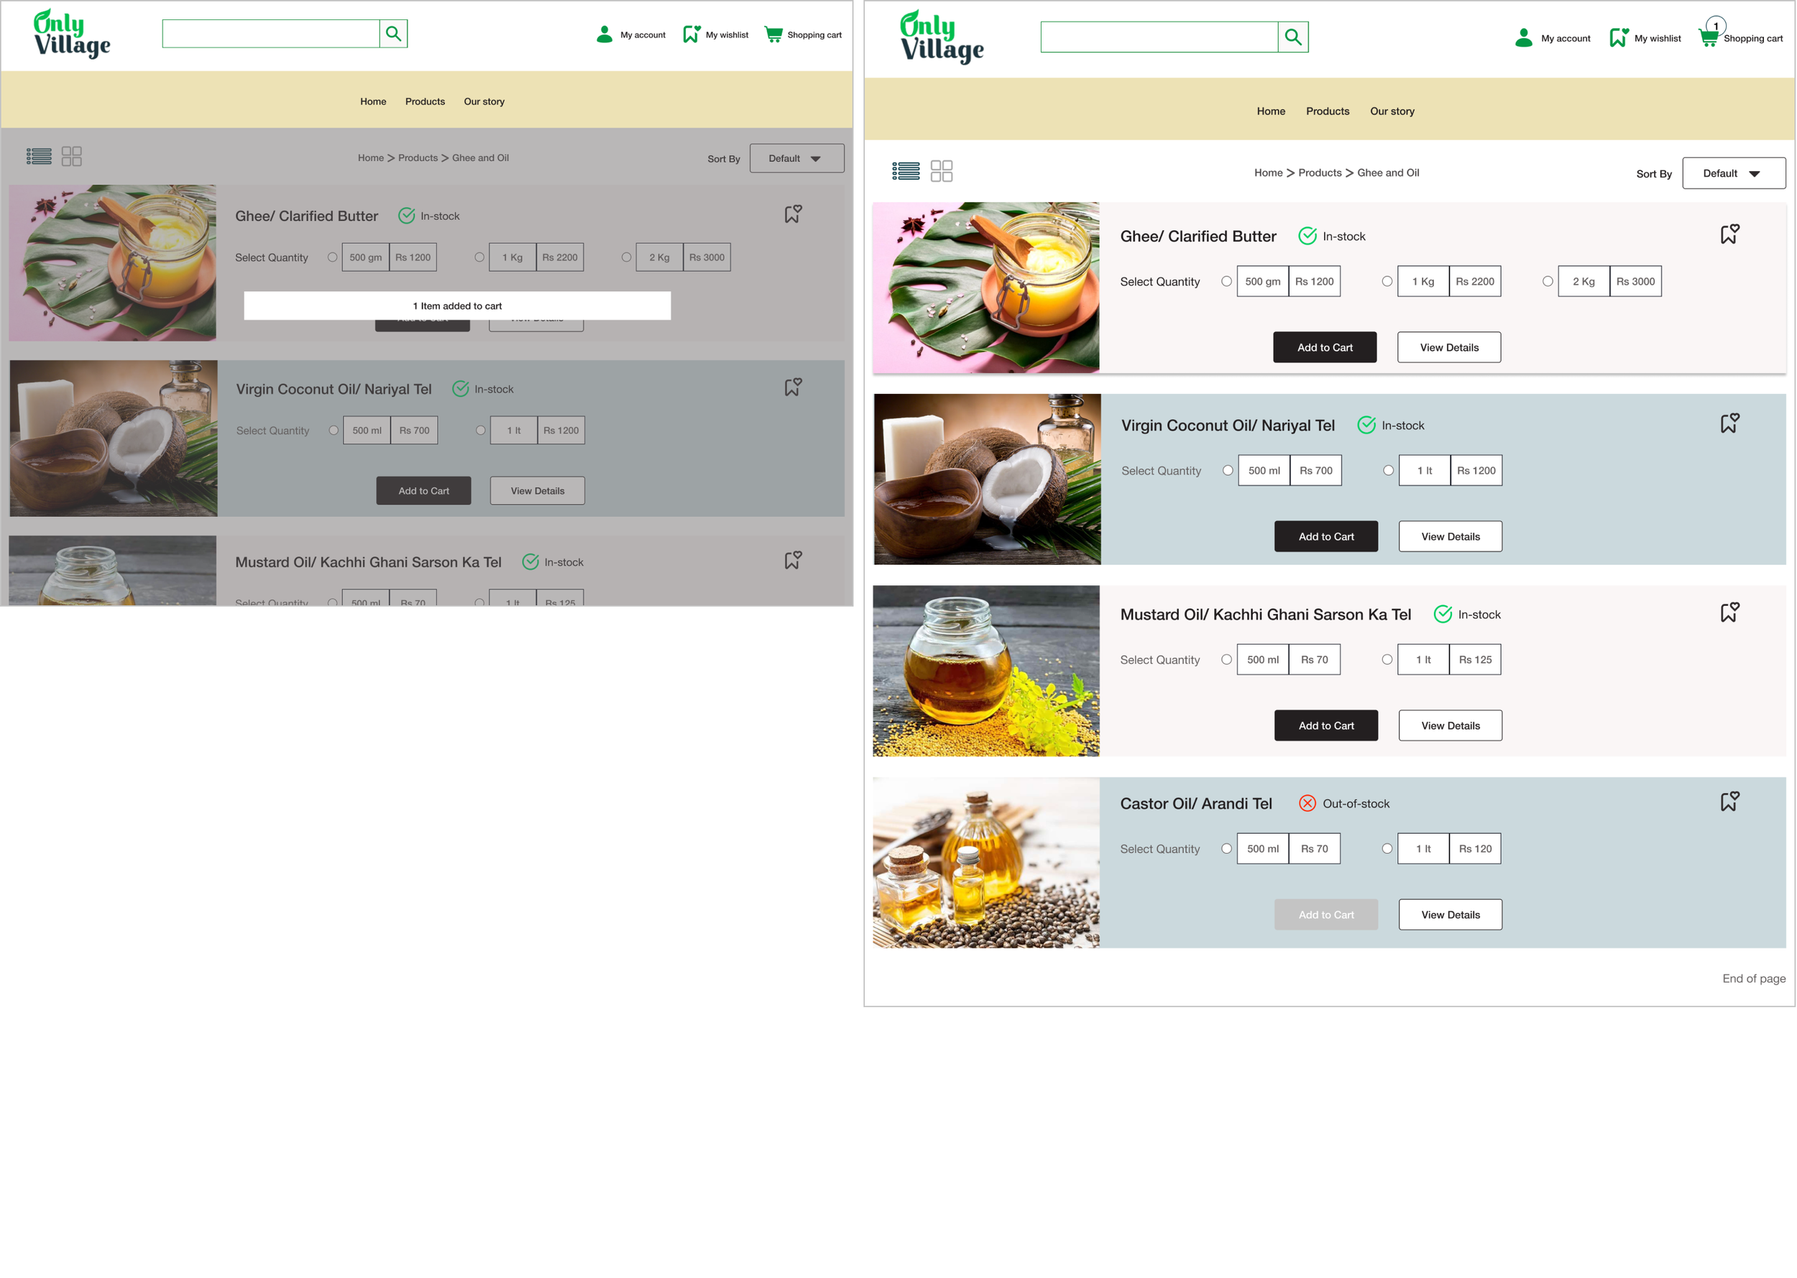1797x1278 pixels.
Task: Select 500 gm Ghee radio in right mockup
Action: [x=1226, y=281]
